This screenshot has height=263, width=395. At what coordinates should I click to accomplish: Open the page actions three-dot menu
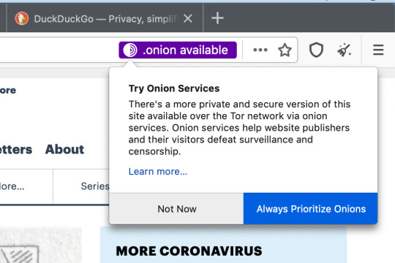[x=260, y=50]
